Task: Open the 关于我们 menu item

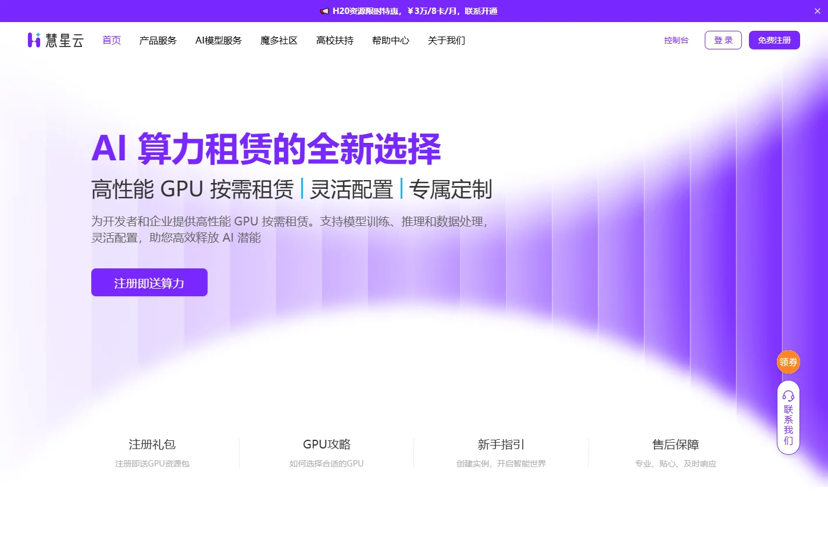Action: click(447, 40)
